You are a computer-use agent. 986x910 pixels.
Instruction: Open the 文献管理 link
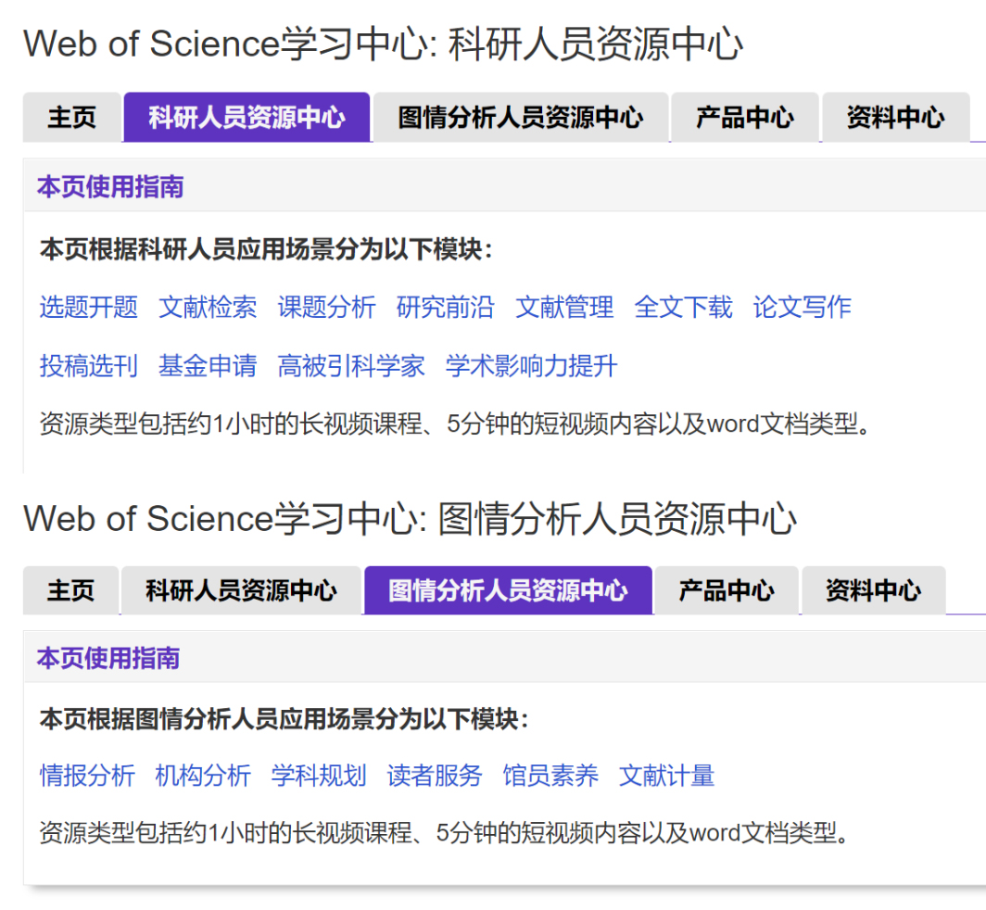coord(564,308)
